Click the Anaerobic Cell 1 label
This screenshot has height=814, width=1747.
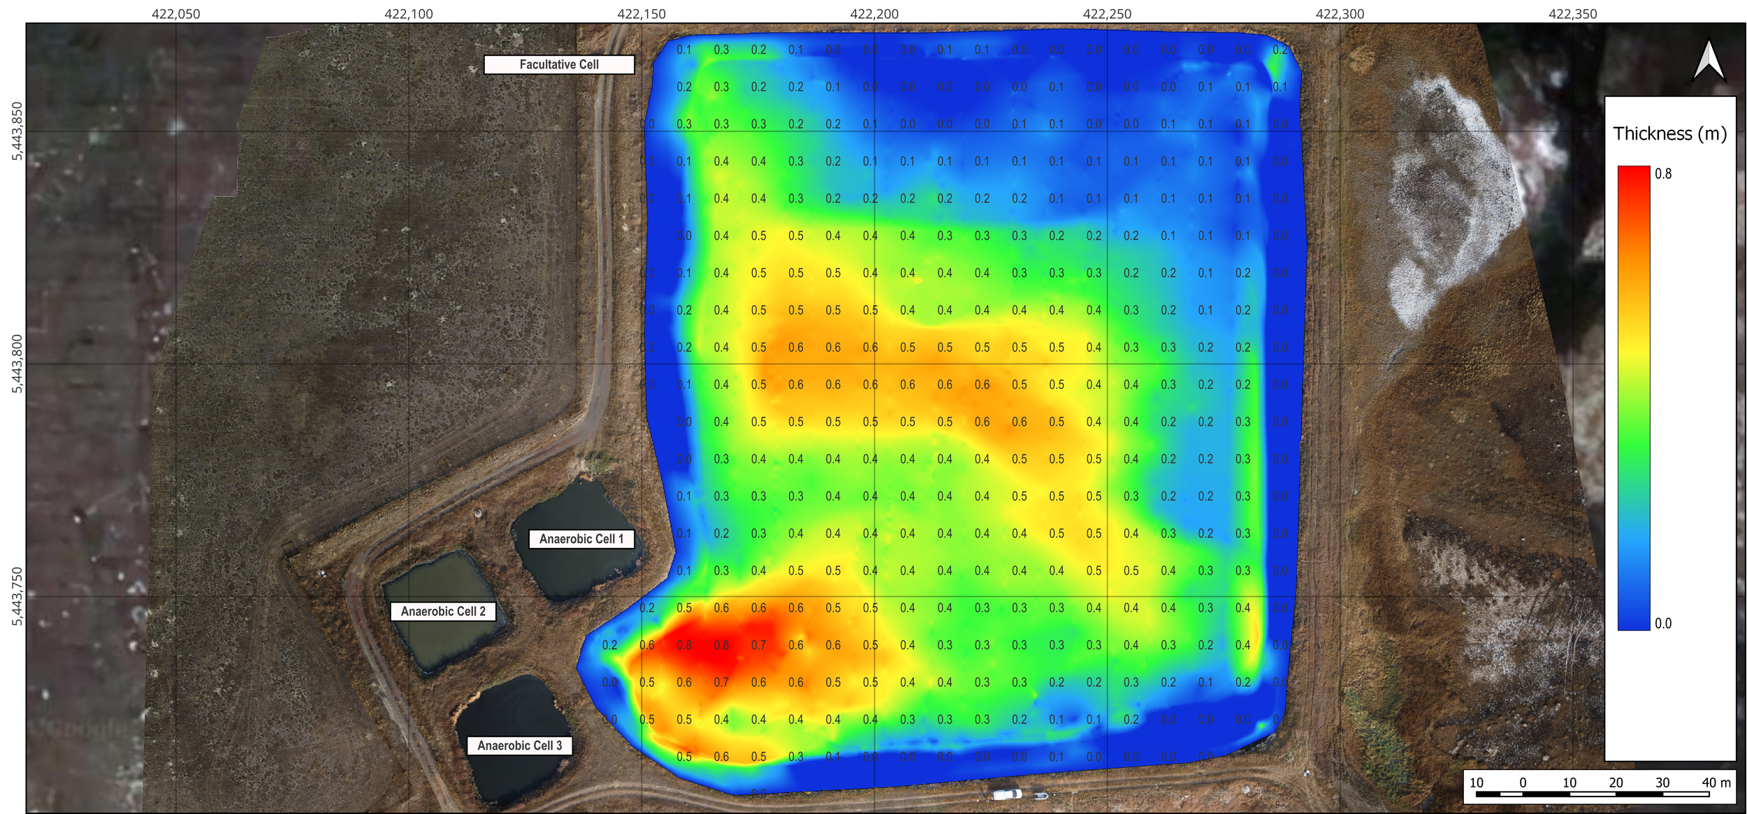581,539
